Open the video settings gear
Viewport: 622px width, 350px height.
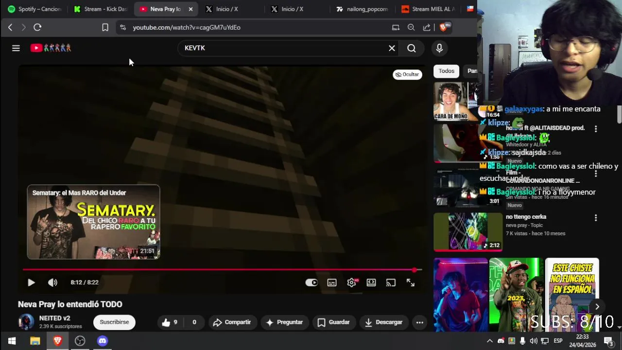coord(352,282)
